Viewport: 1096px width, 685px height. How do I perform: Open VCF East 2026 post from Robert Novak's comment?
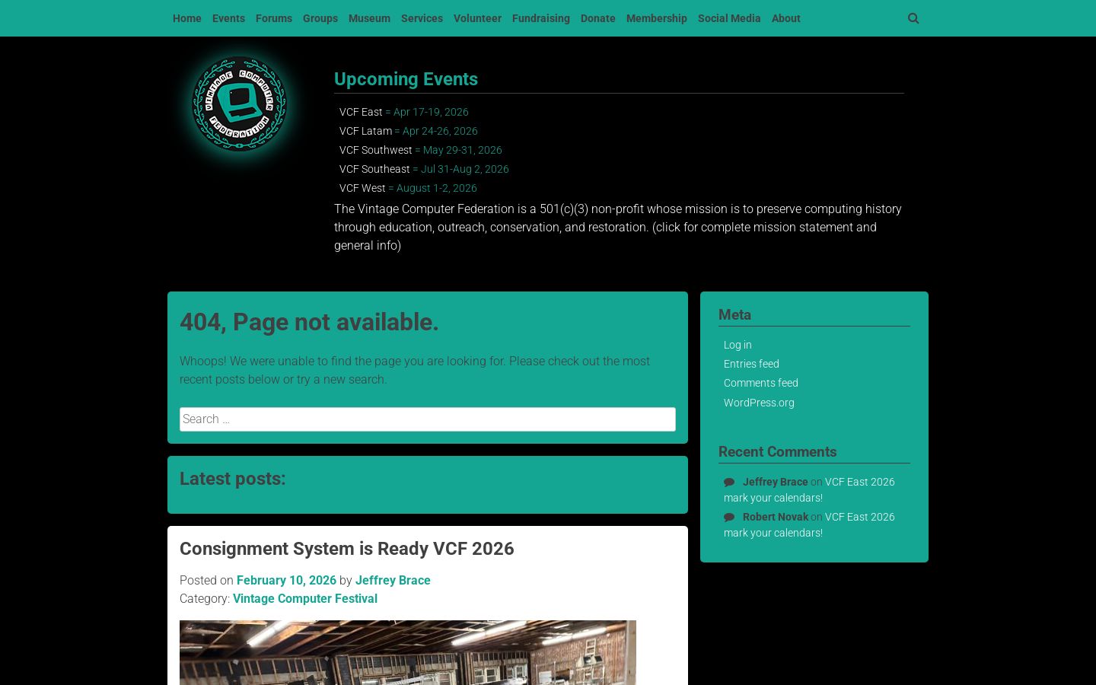point(809,524)
